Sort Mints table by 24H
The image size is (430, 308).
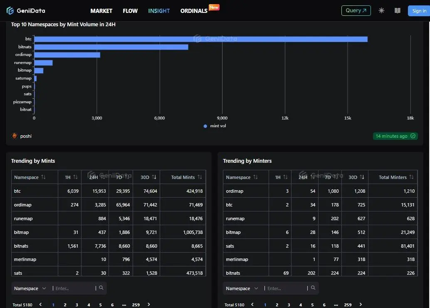point(103,177)
